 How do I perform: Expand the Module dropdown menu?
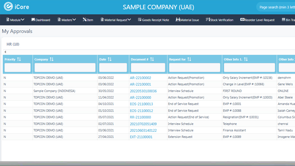point(15,20)
